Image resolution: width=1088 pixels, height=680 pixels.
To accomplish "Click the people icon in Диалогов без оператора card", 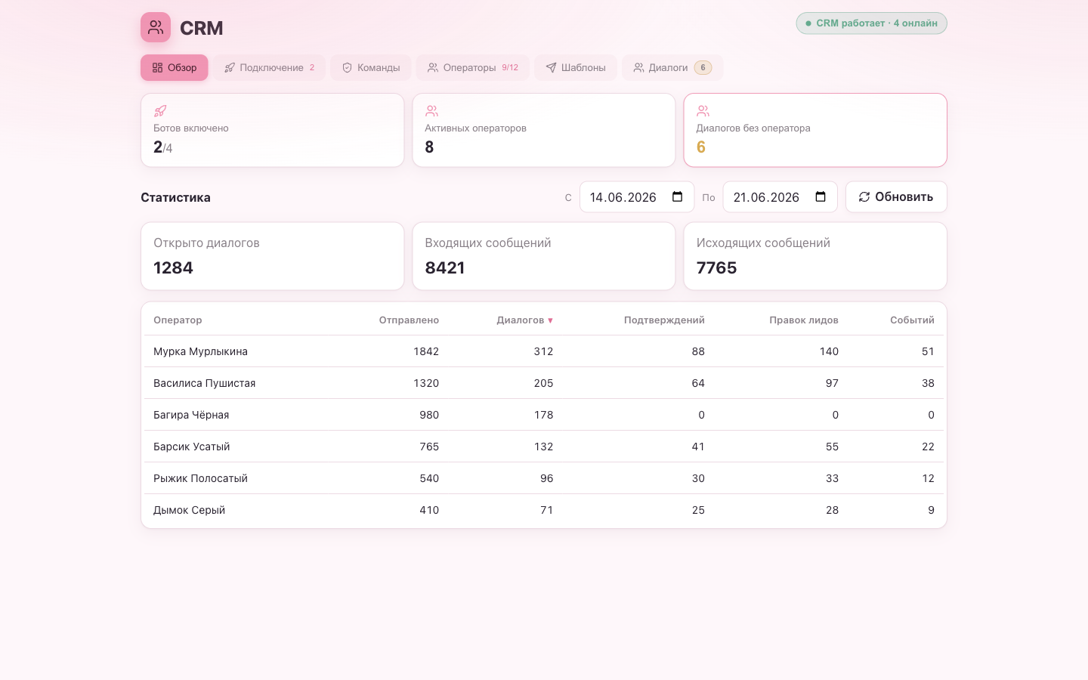I will 703,111.
